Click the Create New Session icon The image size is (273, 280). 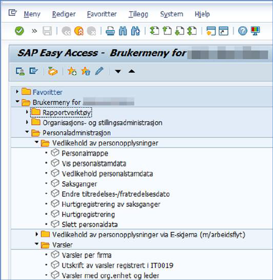coord(211,31)
